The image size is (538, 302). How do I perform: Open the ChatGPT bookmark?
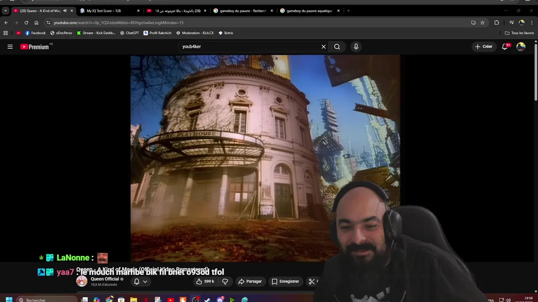pos(129,33)
